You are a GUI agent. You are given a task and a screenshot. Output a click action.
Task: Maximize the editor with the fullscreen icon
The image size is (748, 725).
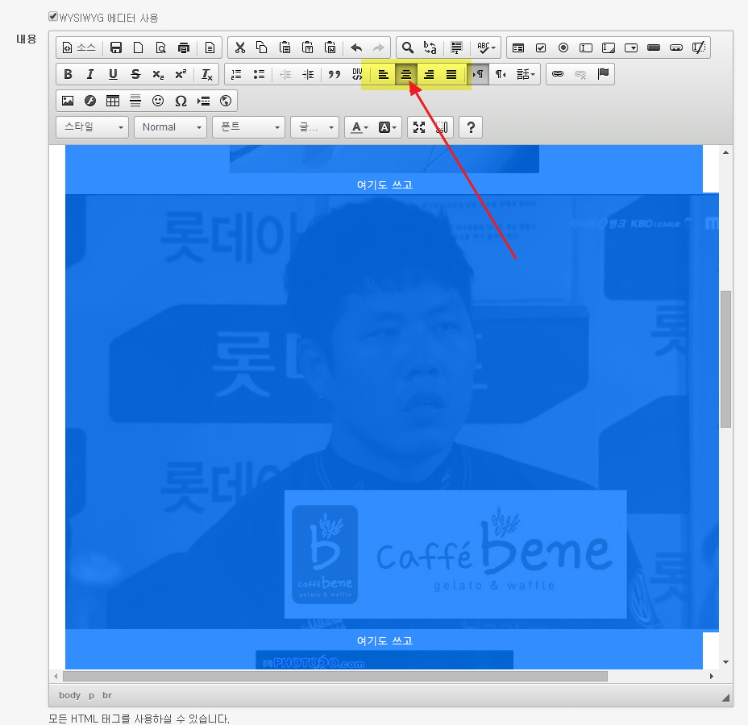[419, 127]
